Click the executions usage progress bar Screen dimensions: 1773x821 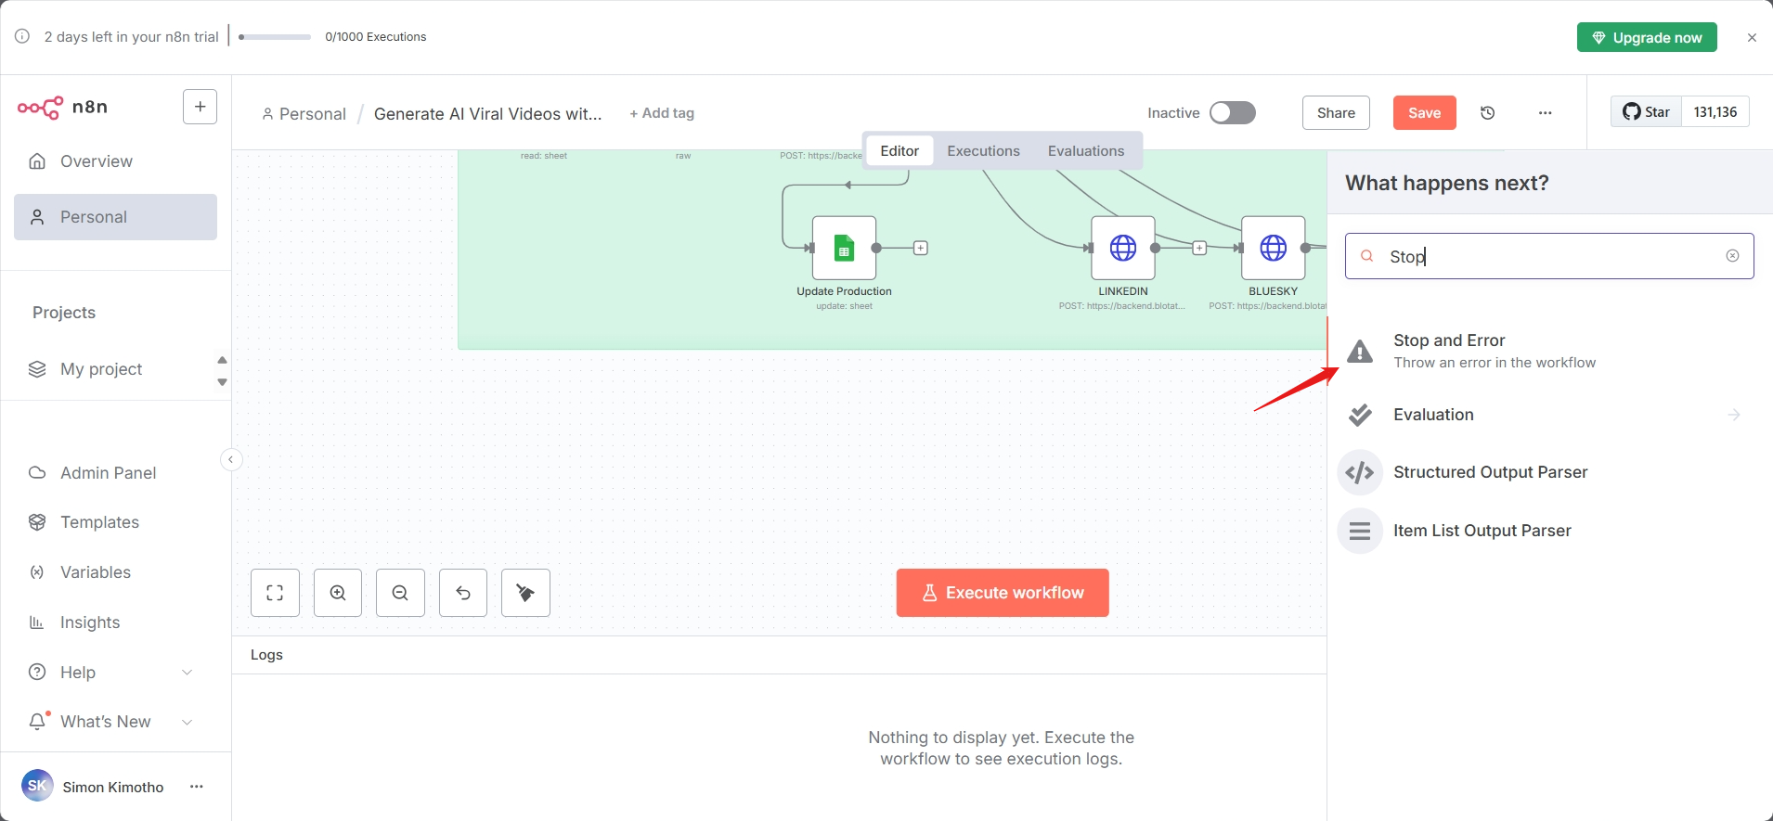pyautogui.click(x=275, y=37)
